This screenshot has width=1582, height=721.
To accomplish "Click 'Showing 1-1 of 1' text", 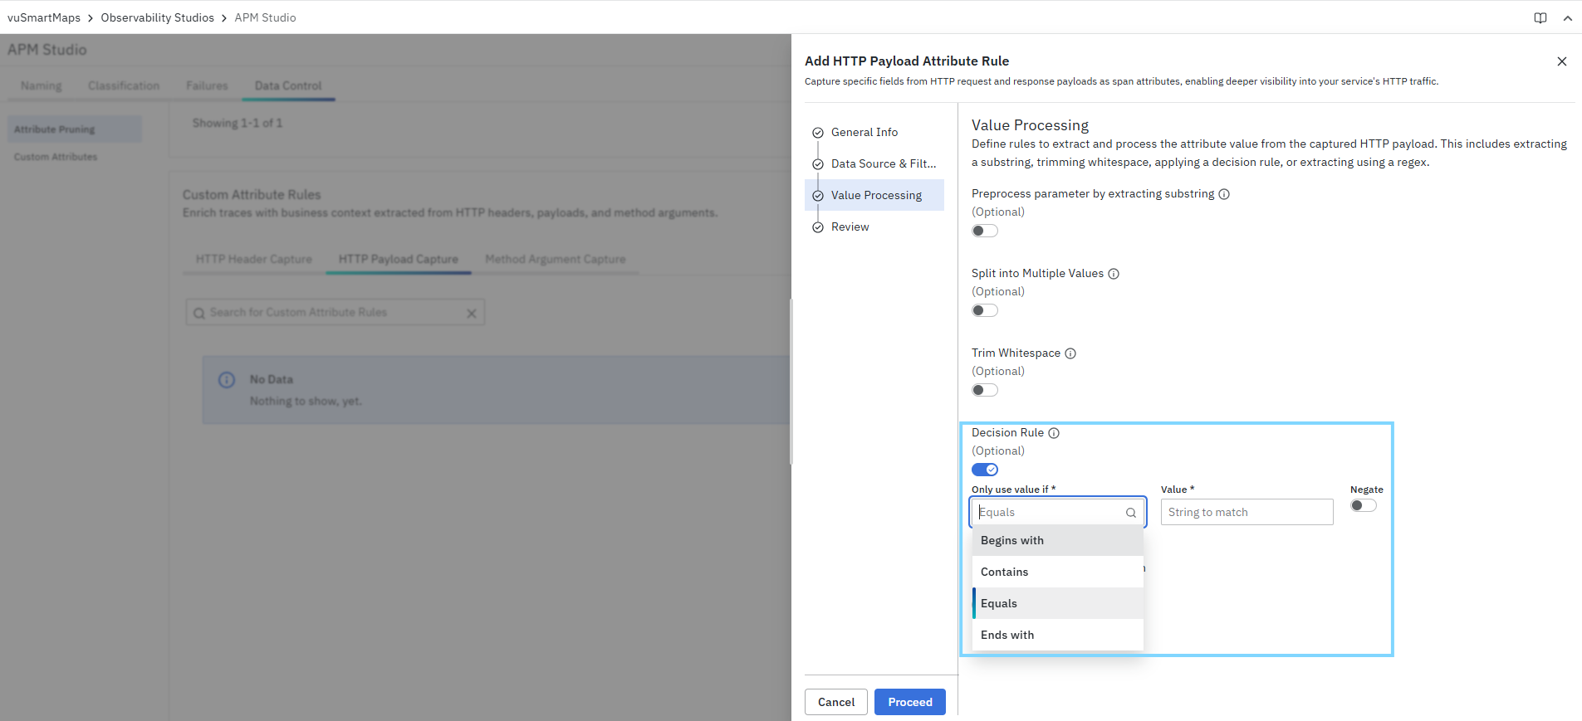I will [238, 123].
